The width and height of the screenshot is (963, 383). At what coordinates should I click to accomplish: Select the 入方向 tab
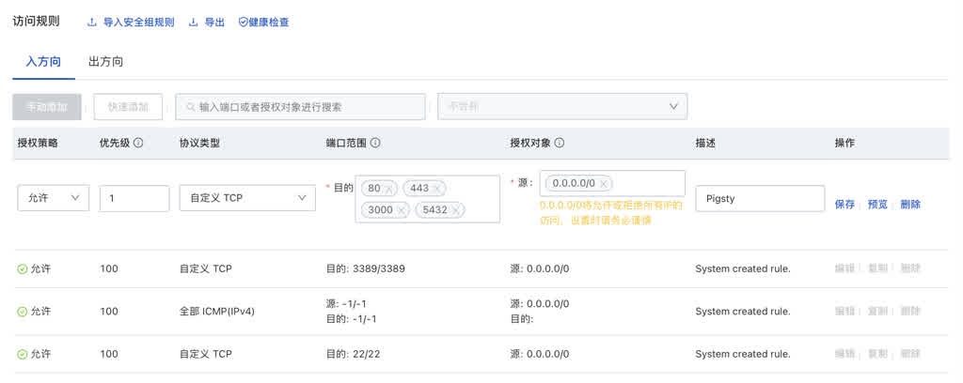coord(43,62)
